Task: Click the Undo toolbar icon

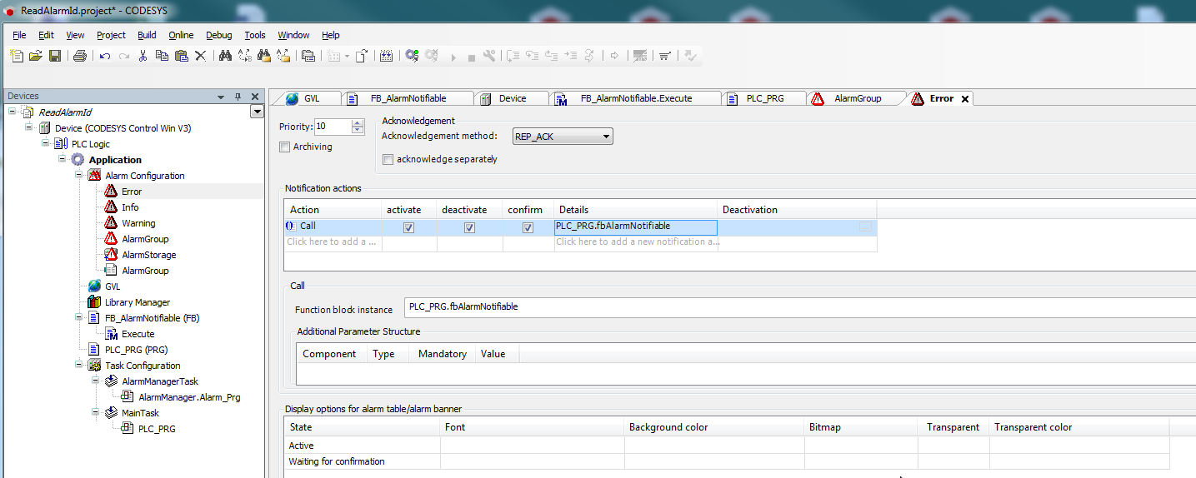Action: 105,56
